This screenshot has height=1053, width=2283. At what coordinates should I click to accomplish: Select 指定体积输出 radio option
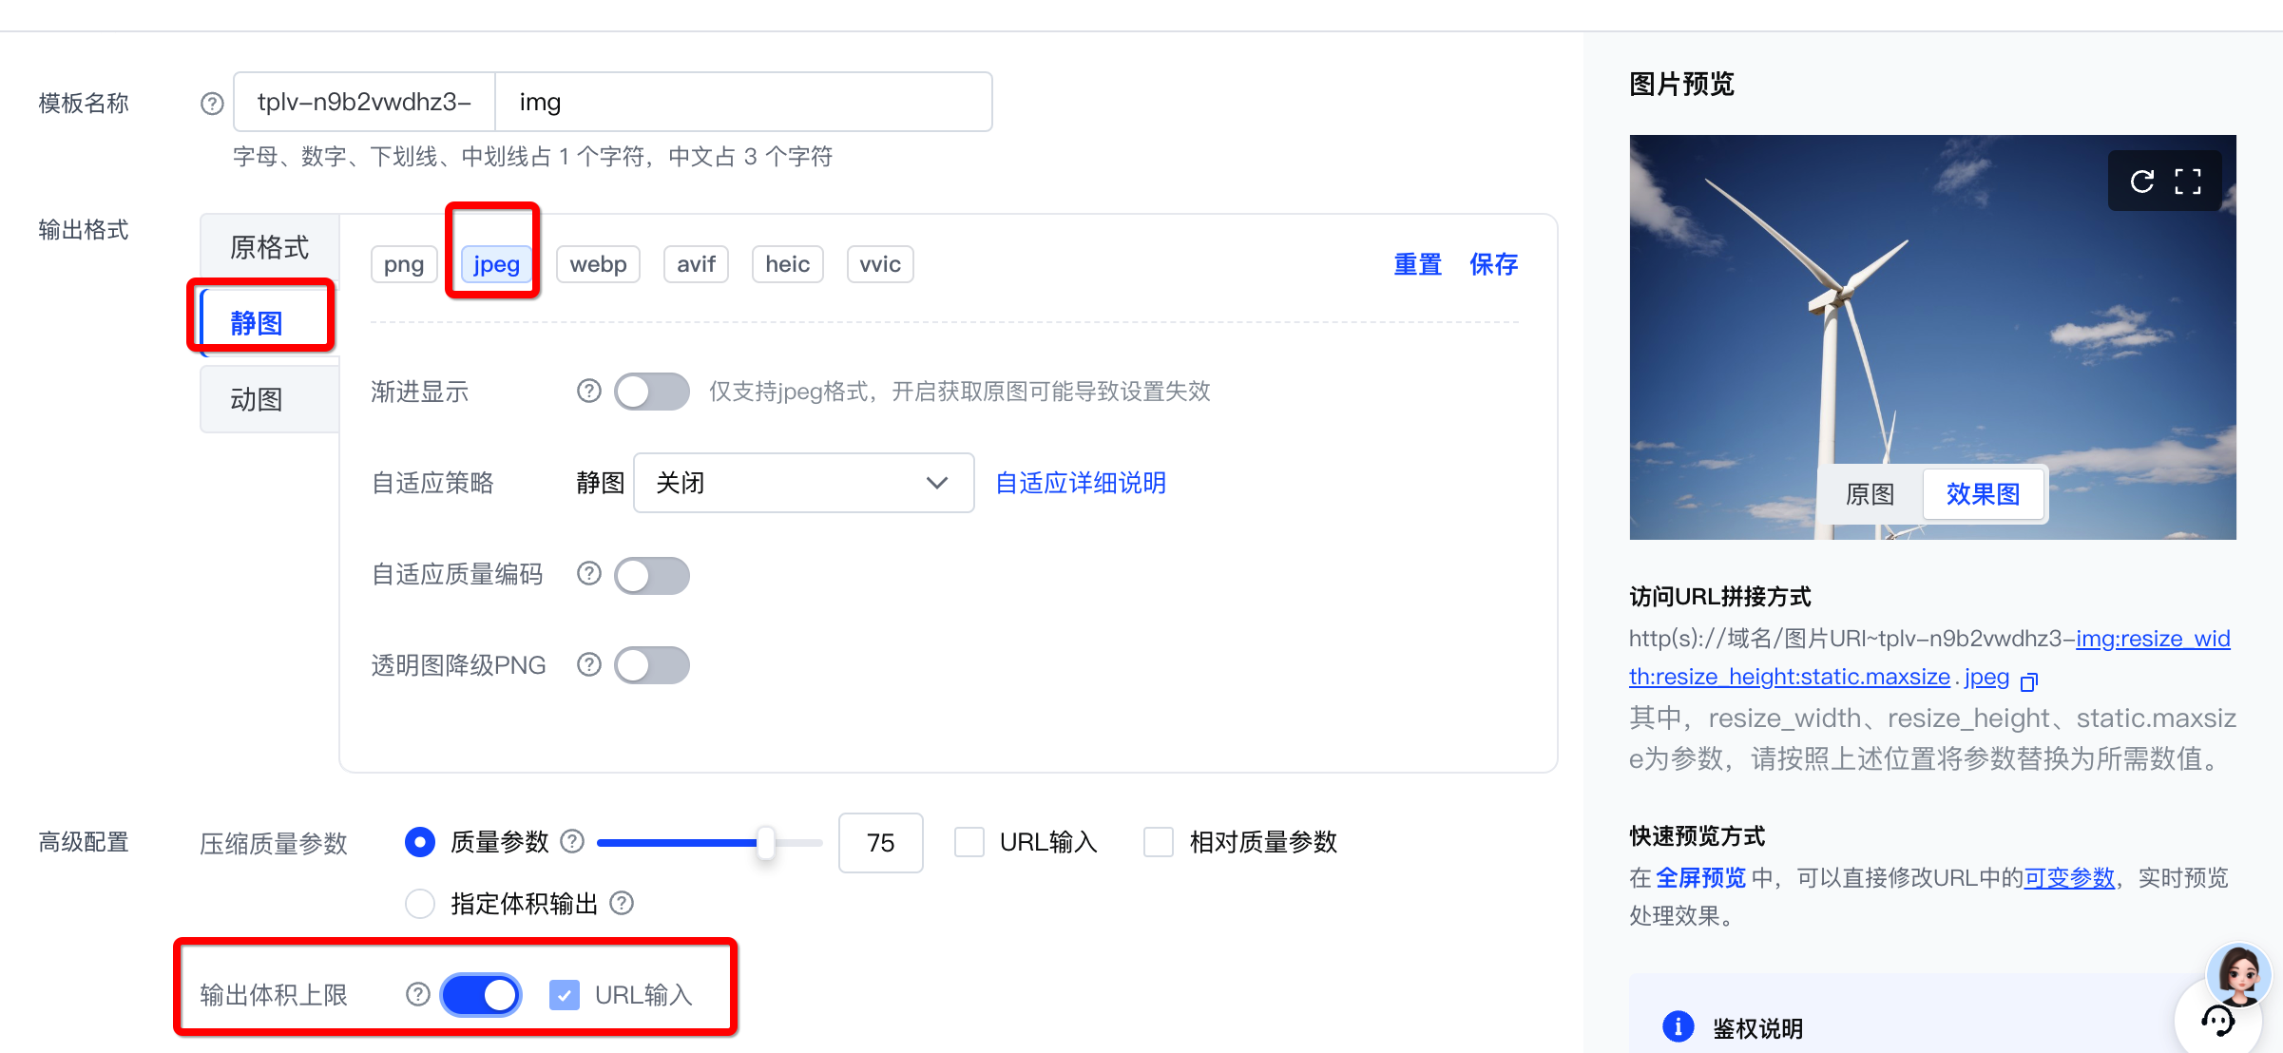click(x=420, y=903)
